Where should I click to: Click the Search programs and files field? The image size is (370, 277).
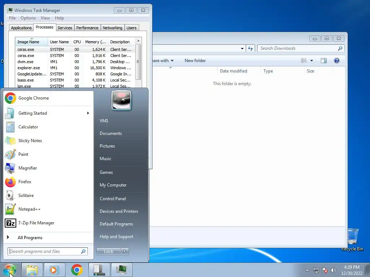48,251
